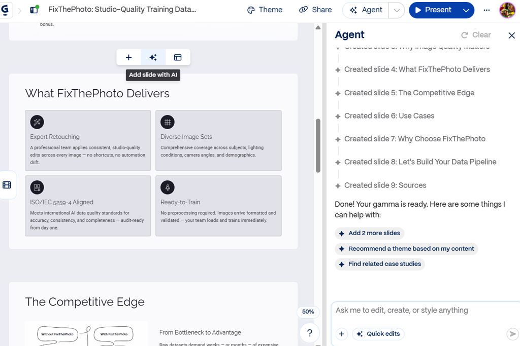This screenshot has height=346, width=520.
Task: Choose Find related case studies suggestion
Action: [x=380, y=264]
